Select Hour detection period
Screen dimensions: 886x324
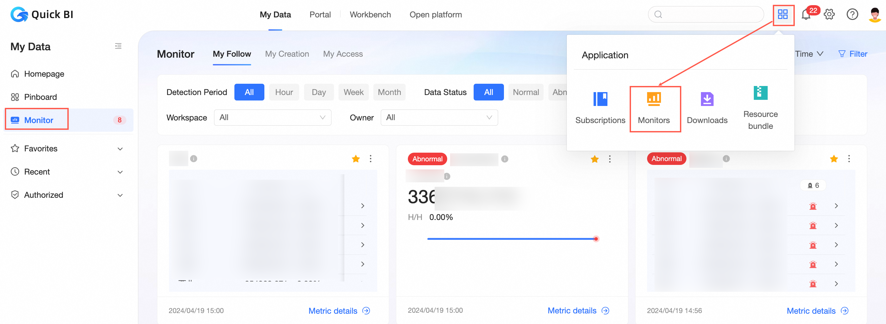[284, 92]
